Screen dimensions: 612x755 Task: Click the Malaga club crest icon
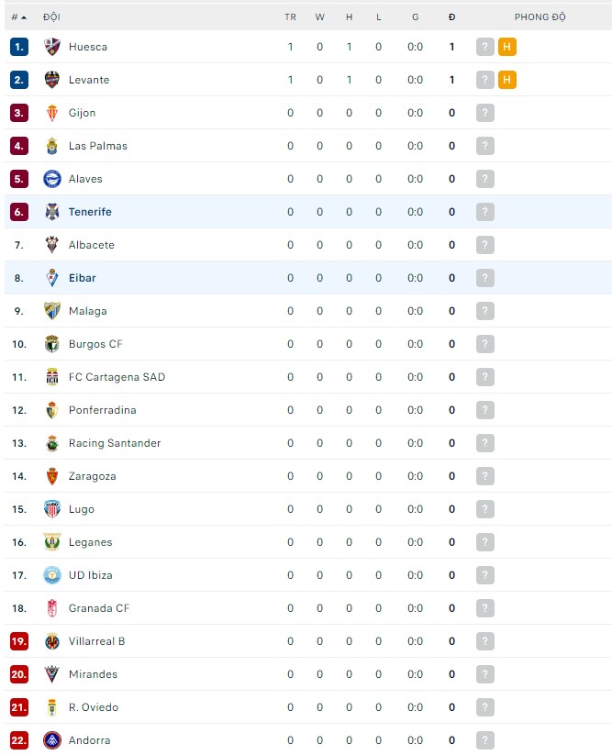[52, 311]
